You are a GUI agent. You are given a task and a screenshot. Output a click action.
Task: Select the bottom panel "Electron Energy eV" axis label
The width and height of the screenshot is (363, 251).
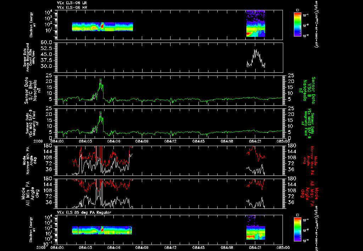point(32,230)
